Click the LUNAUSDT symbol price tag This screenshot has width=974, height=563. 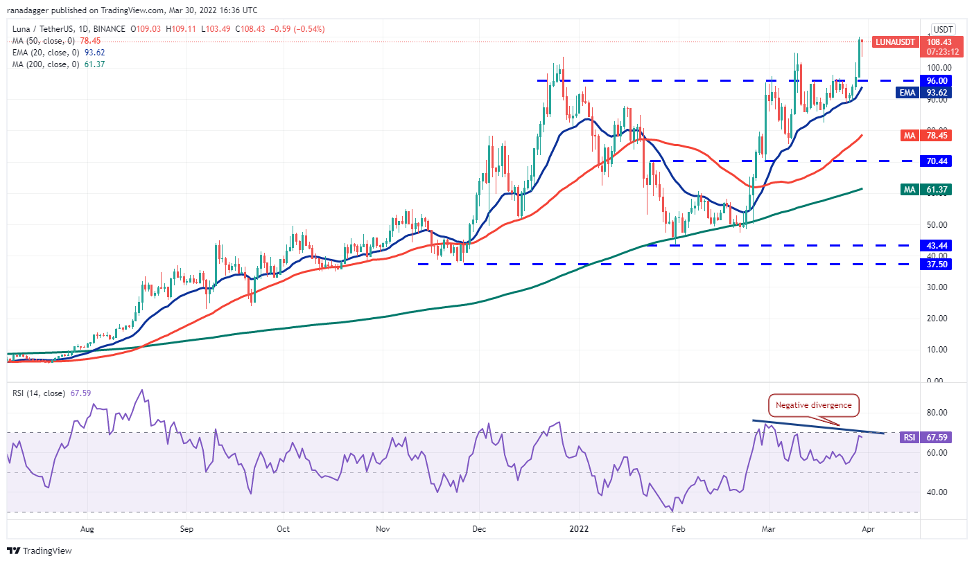[896, 42]
